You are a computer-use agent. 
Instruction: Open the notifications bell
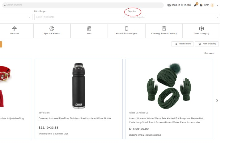coord(201,5)
